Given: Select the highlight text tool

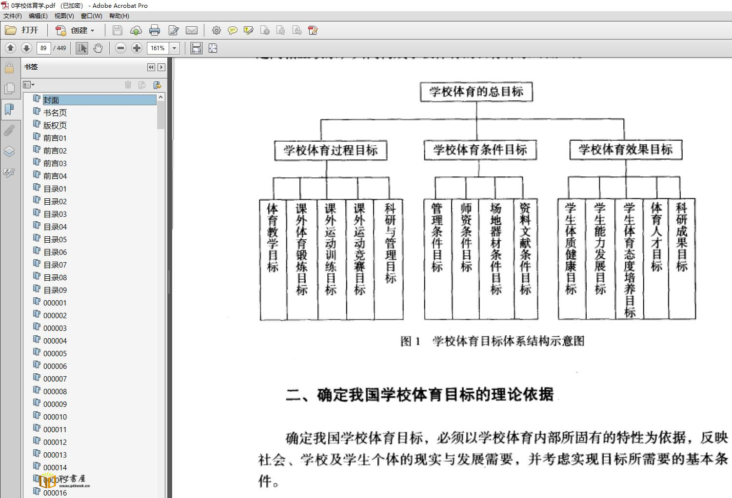Looking at the screenshot, I should click(249, 30).
